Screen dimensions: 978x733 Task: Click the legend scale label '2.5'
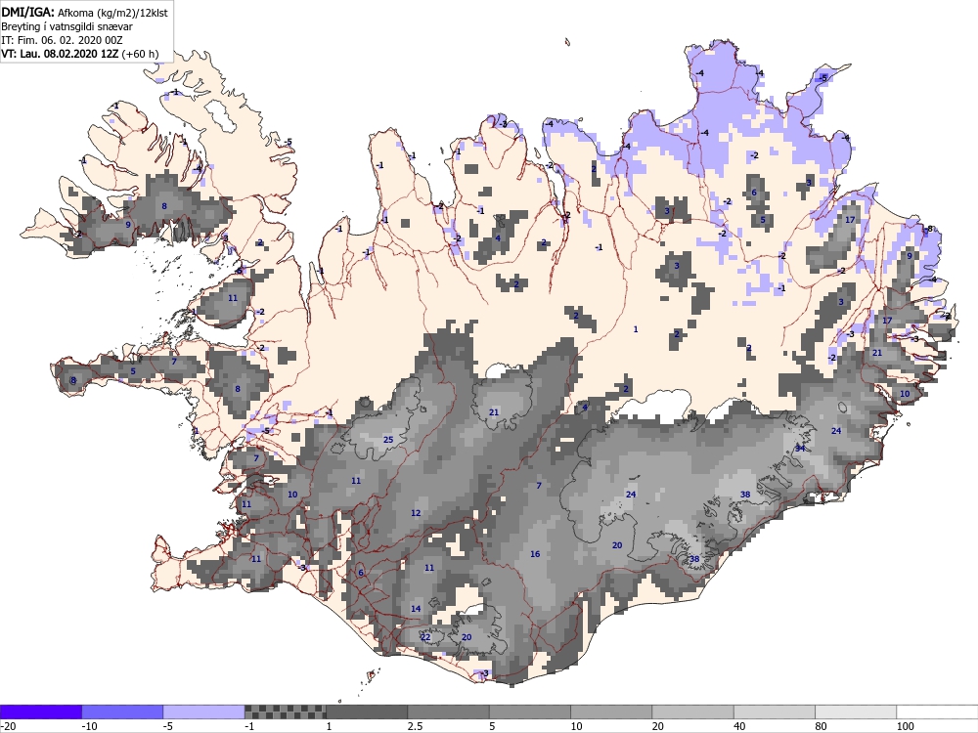click(415, 726)
